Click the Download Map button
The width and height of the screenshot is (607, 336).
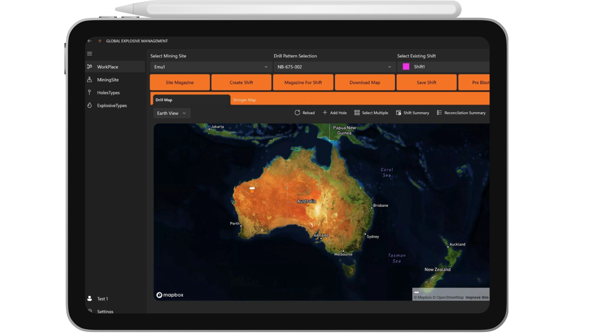pos(365,82)
